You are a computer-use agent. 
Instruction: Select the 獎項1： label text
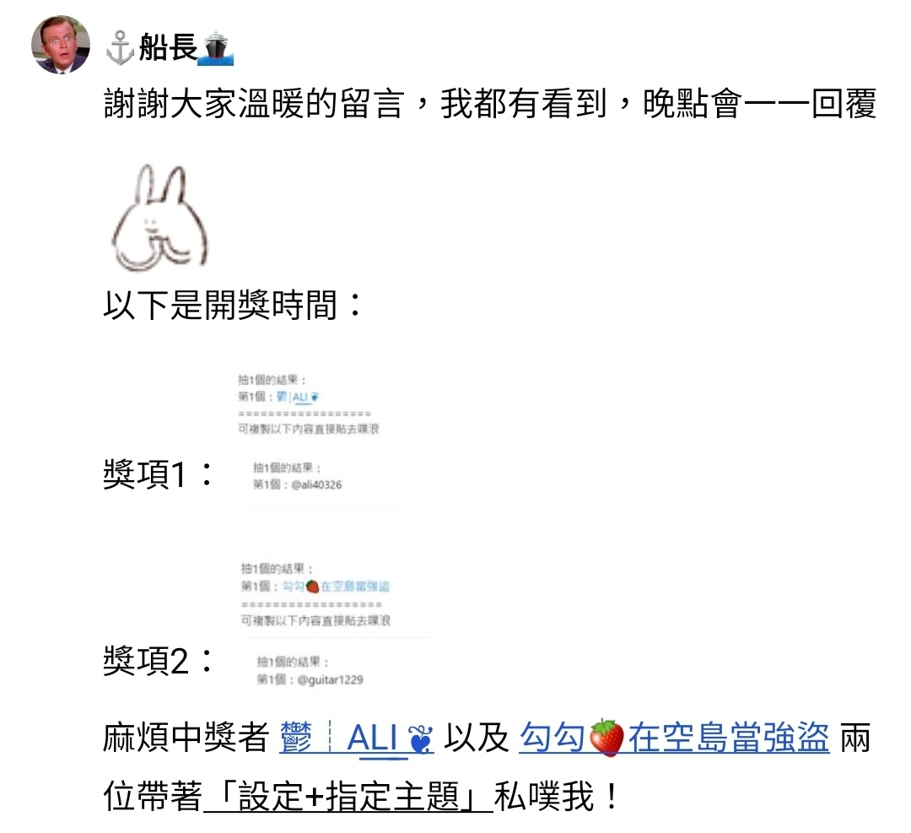[x=159, y=473]
